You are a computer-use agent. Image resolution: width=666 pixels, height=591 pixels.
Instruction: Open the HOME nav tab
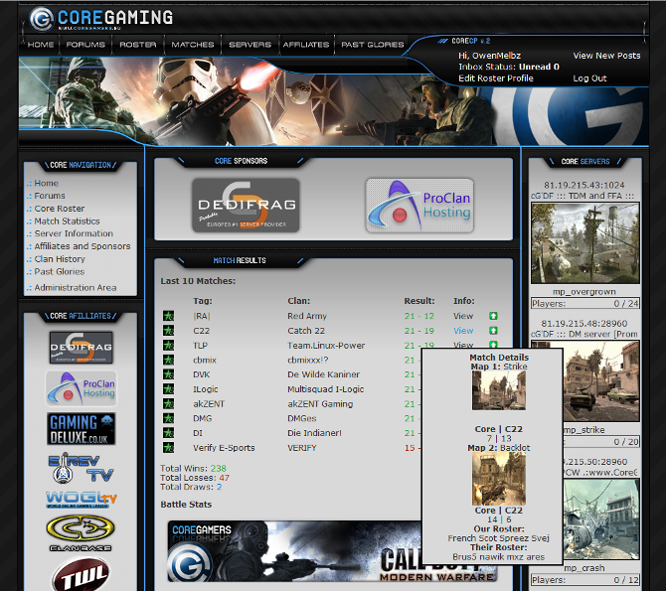point(41,45)
